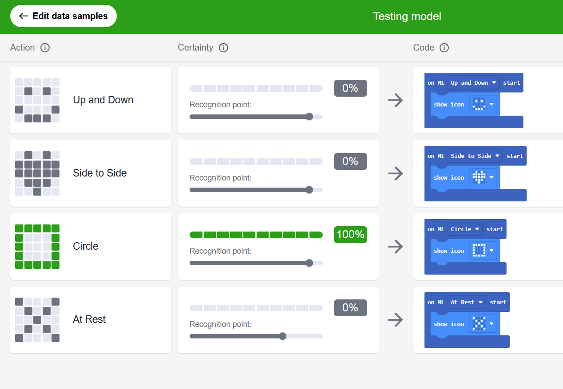Click the Side to Side action label
Screen dimensions: 563x389
(x=100, y=173)
